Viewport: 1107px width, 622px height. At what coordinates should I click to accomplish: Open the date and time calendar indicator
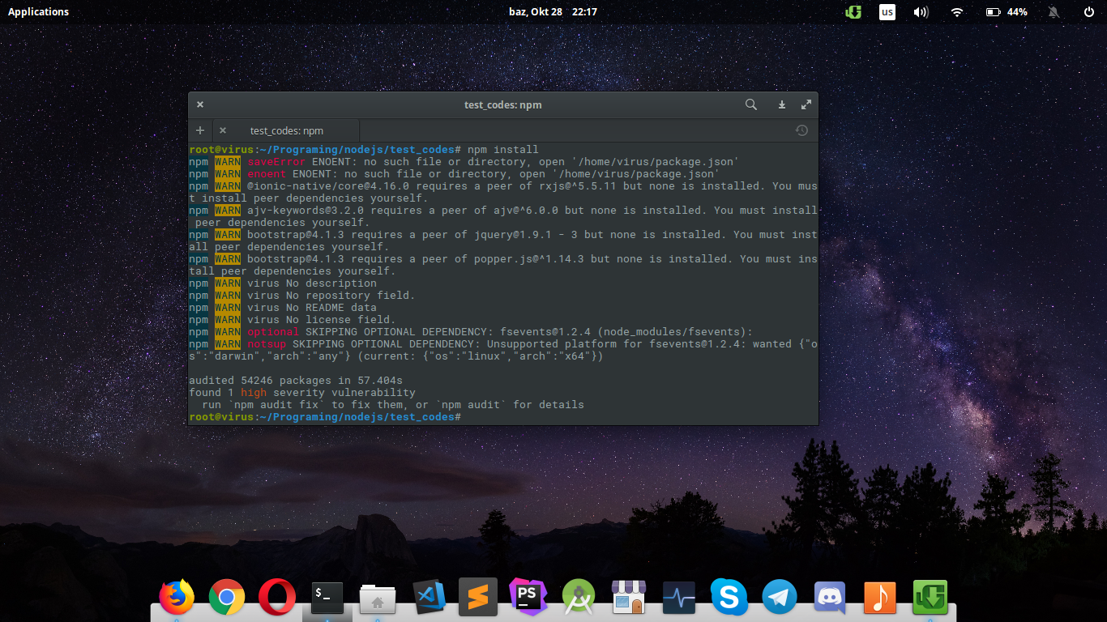pos(553,12)
